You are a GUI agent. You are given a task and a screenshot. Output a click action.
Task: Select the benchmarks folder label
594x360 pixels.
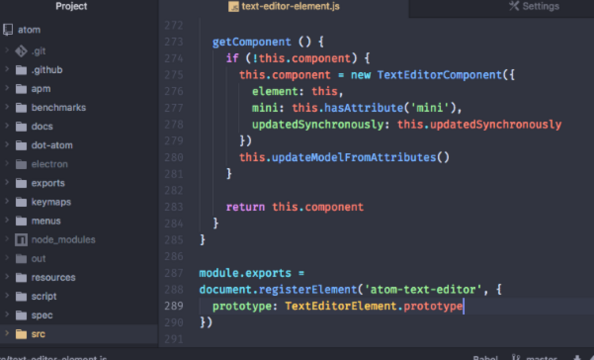coord(59,107)
